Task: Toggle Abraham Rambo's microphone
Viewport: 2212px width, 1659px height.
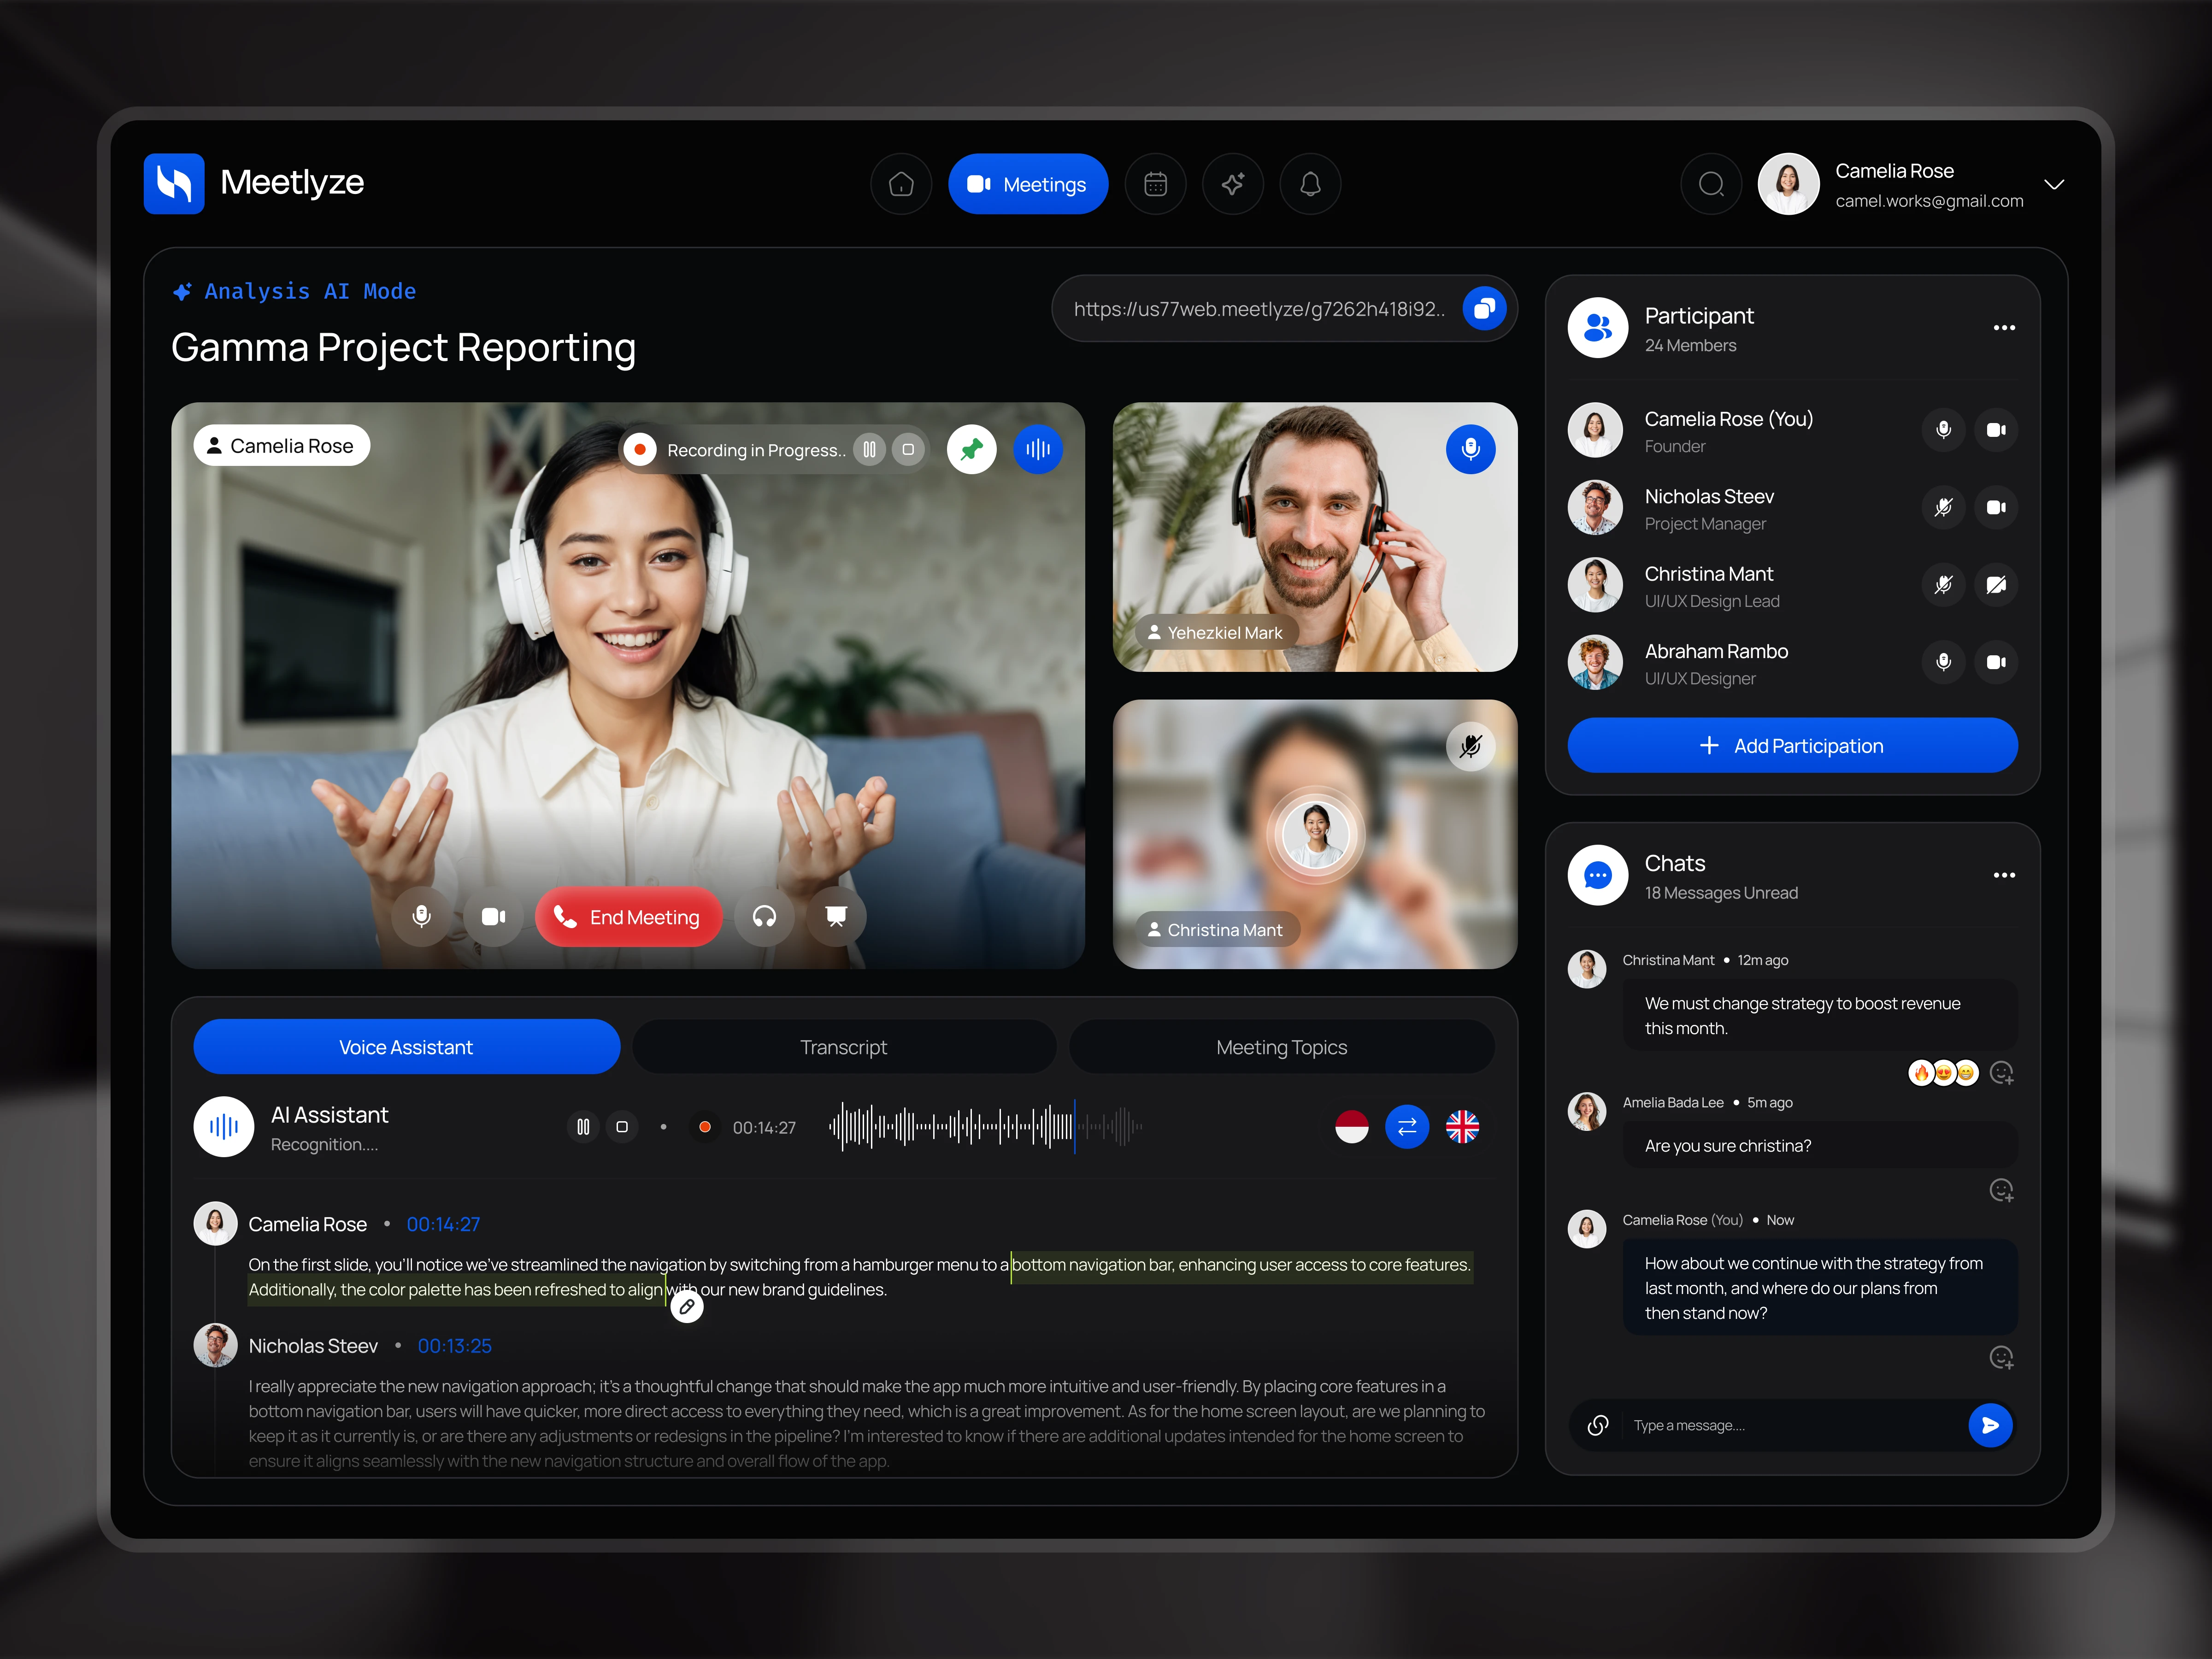Action: tap(1943, 662)
